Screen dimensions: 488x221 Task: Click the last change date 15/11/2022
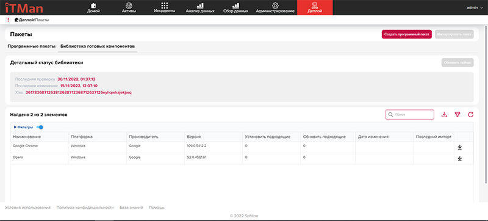[x=79, y=85]
